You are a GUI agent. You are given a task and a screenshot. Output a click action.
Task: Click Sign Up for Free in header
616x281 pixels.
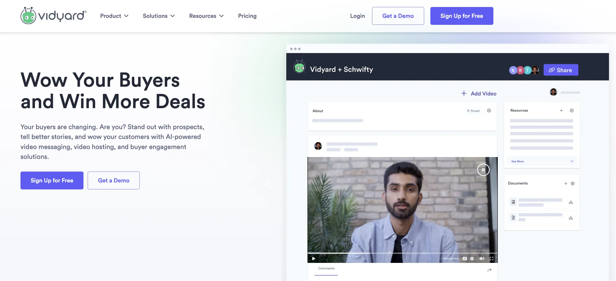coord(462,16)
